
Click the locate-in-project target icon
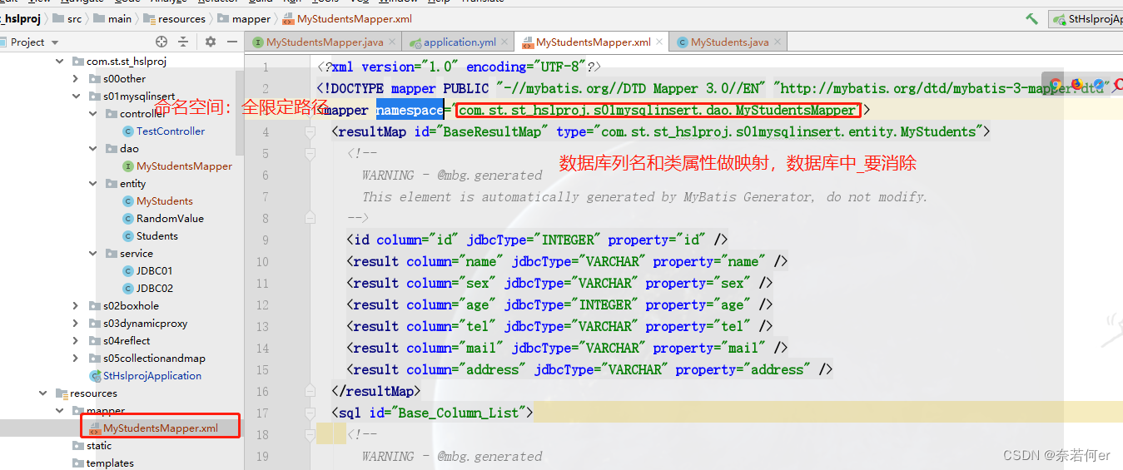(161, 42)
